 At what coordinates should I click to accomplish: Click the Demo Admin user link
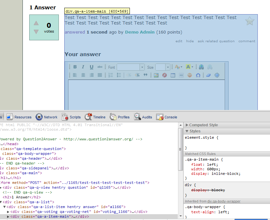click(140, 32)
